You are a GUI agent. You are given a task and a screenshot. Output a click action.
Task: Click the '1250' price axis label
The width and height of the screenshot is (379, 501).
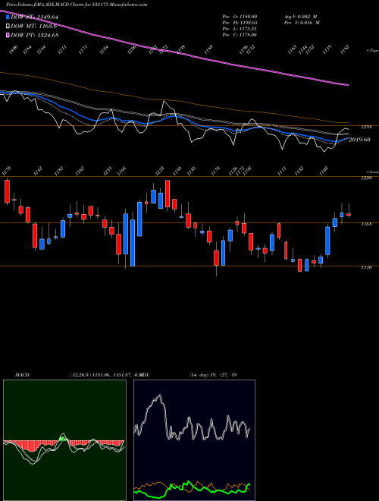[x=367, y=178]
